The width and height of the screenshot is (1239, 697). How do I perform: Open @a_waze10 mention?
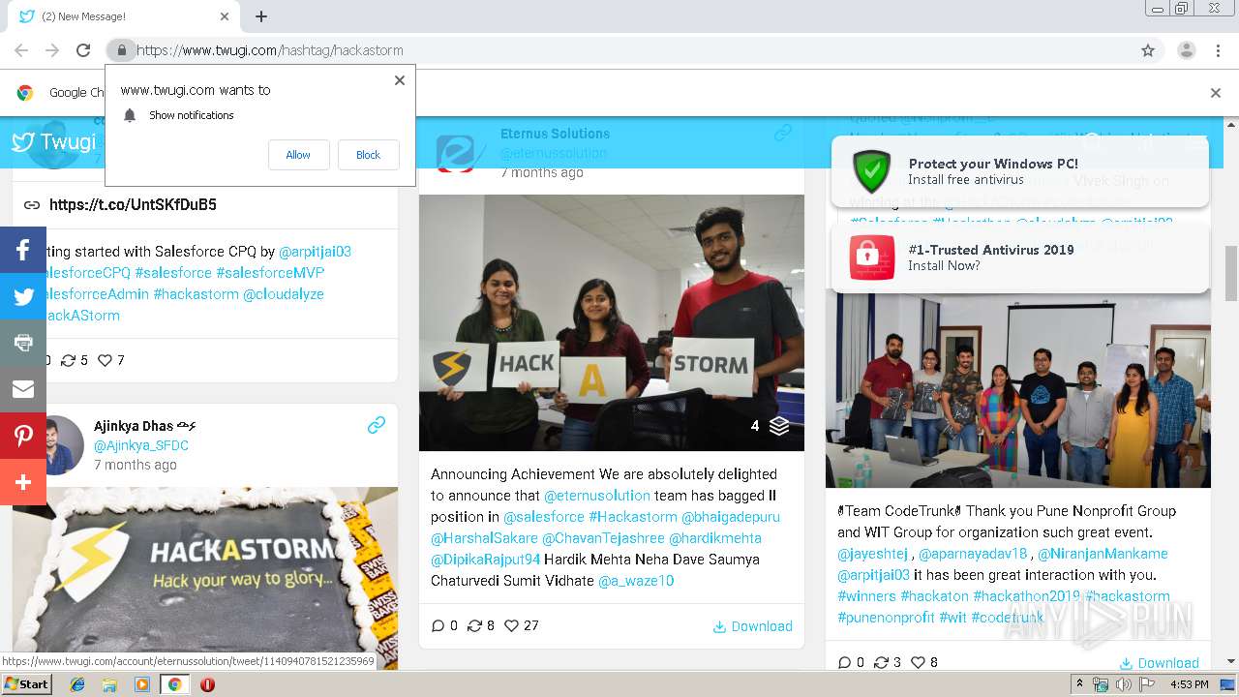click(636, 581)
